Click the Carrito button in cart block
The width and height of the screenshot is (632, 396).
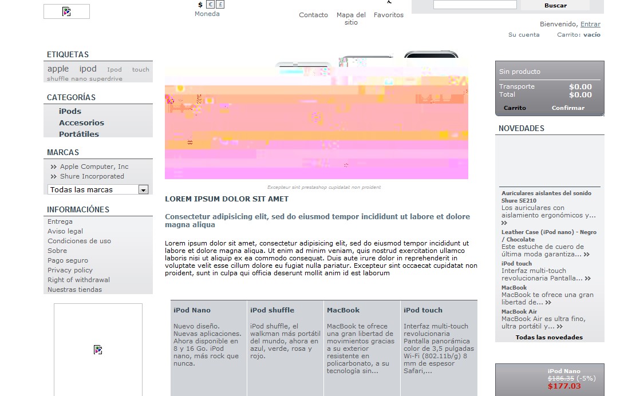pyautogui.click(x=515, y=108)
